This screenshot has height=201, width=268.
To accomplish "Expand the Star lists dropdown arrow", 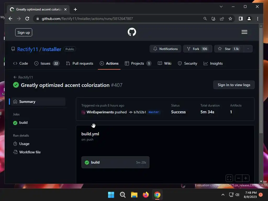I will [x=248, y=49].
